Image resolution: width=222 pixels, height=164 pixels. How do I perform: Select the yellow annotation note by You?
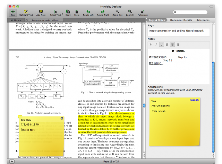point(175,122)
